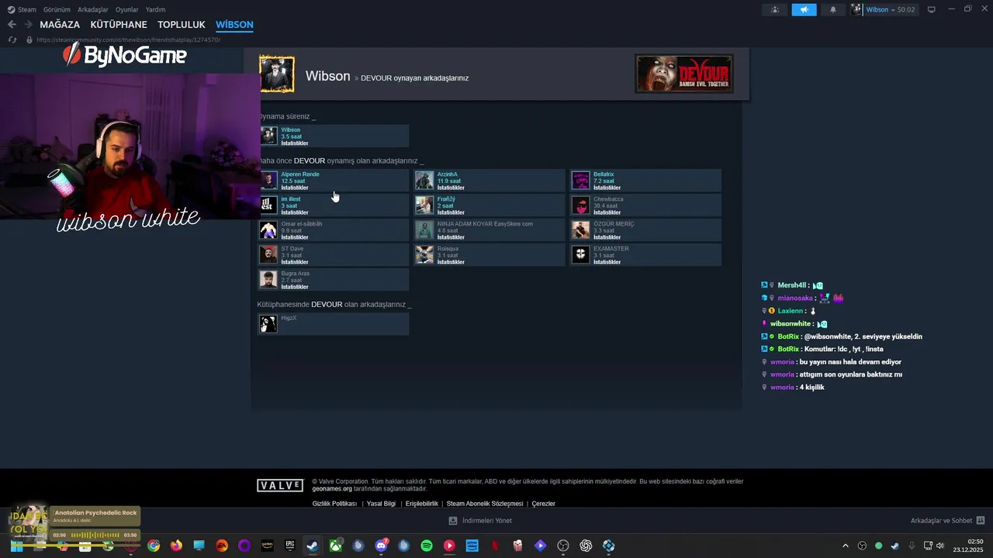The height and width of the screenshot is (558, 993).
Task: Click the system tray volume speaker icon
Action: [940, 546]
